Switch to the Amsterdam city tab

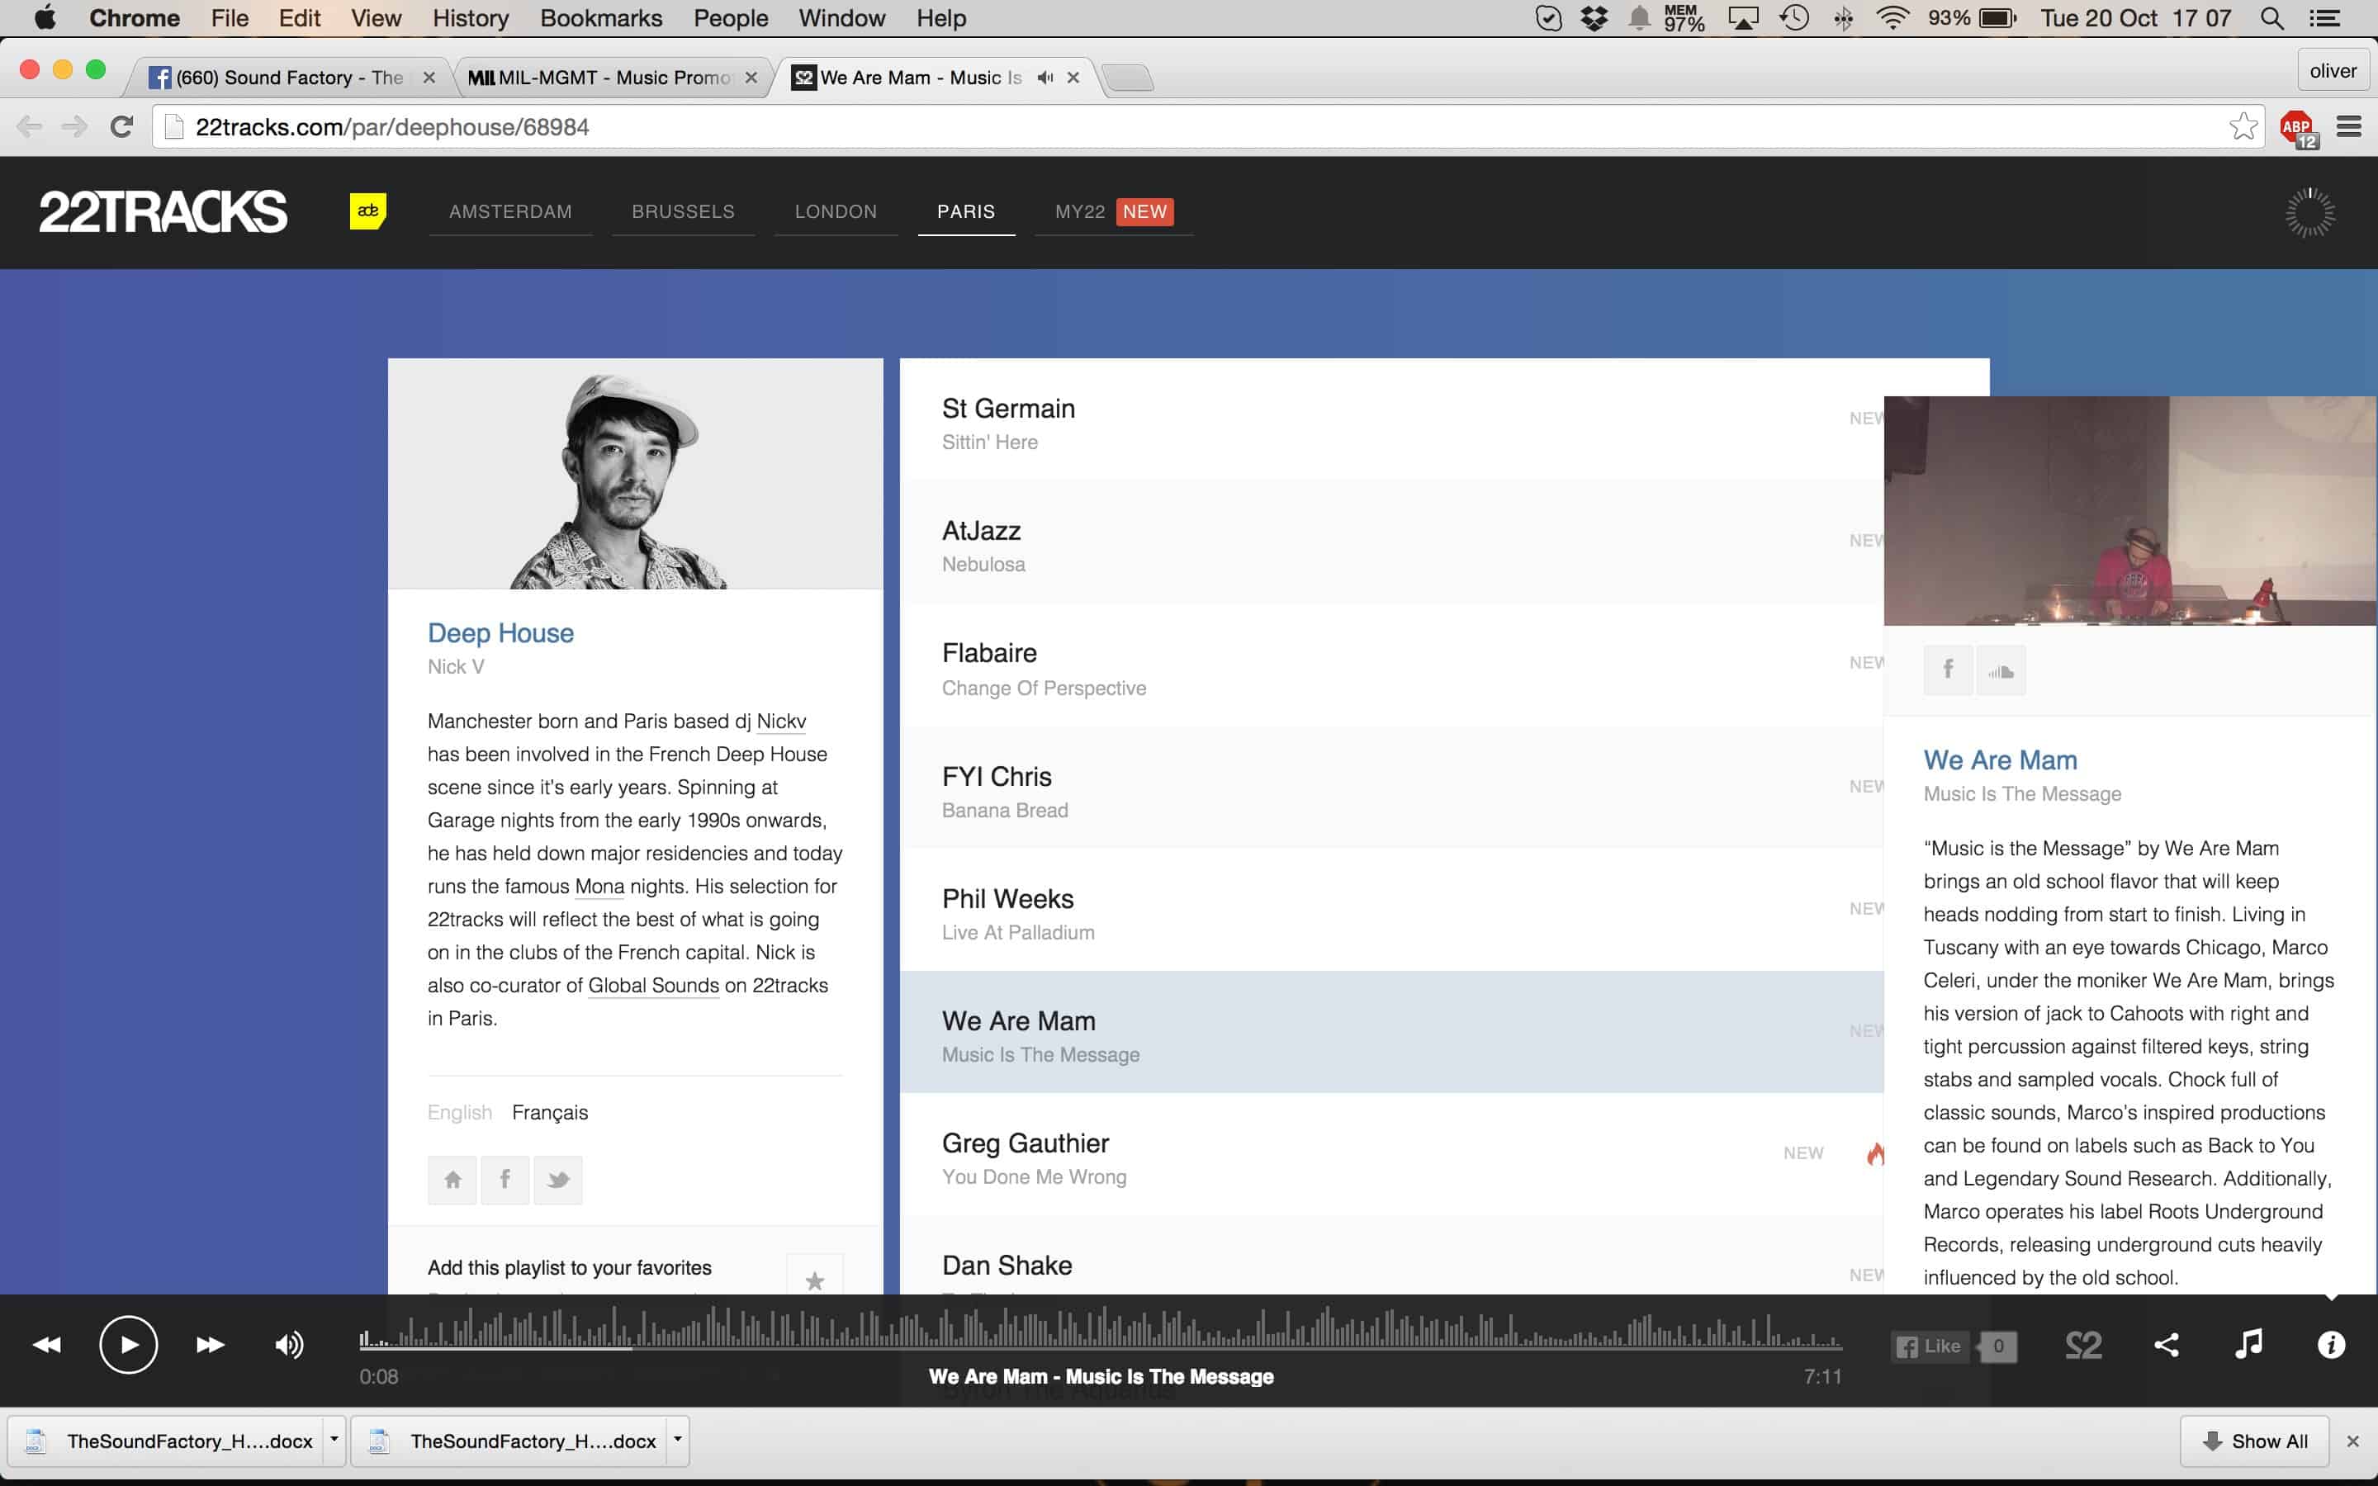510,211
